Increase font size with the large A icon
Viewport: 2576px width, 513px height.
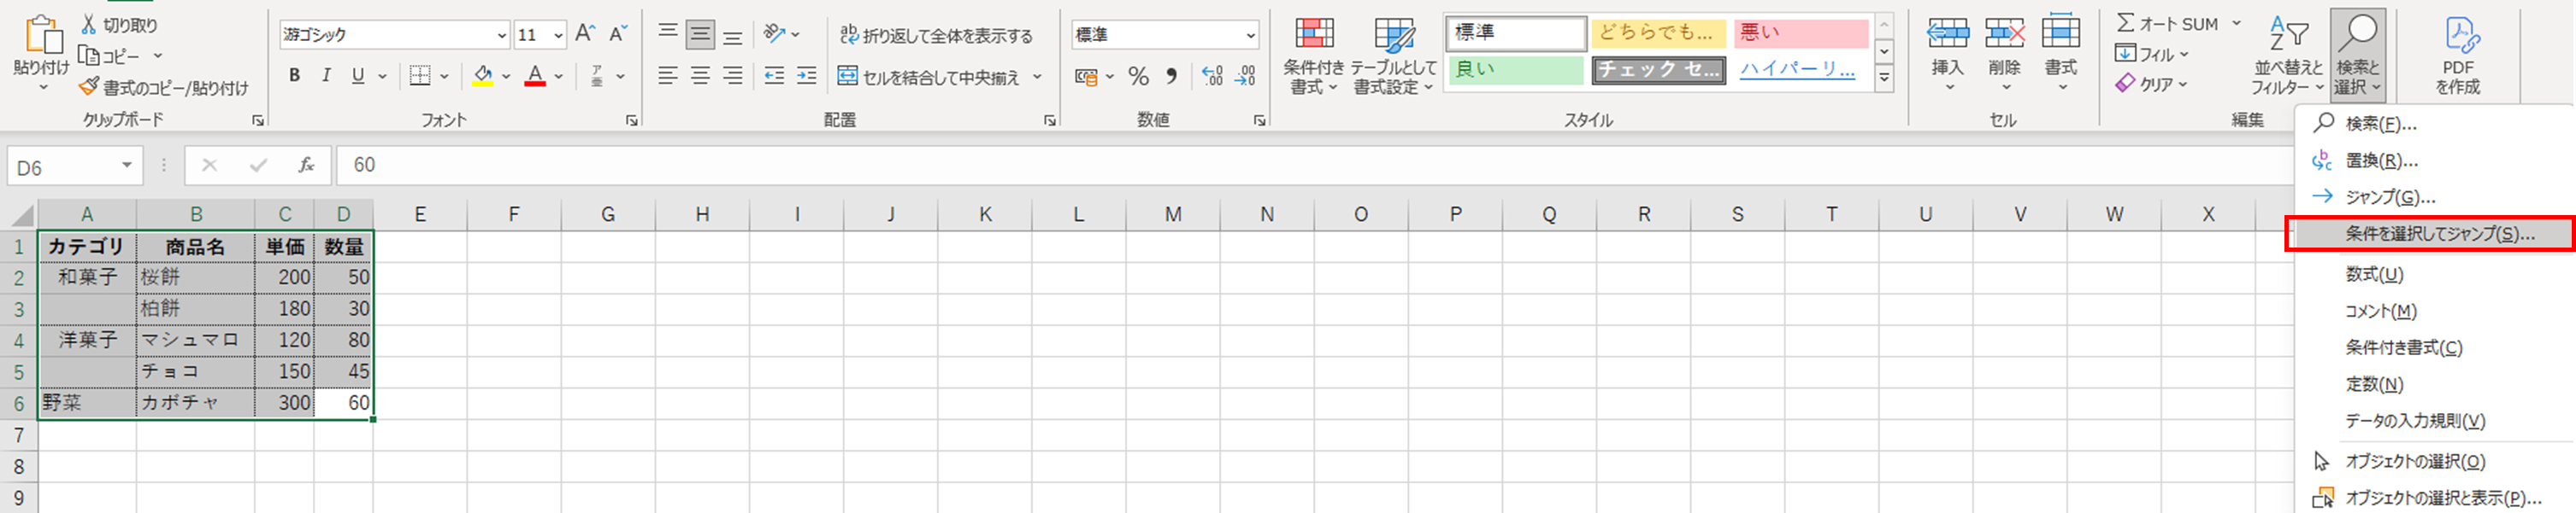click(585, 34)
